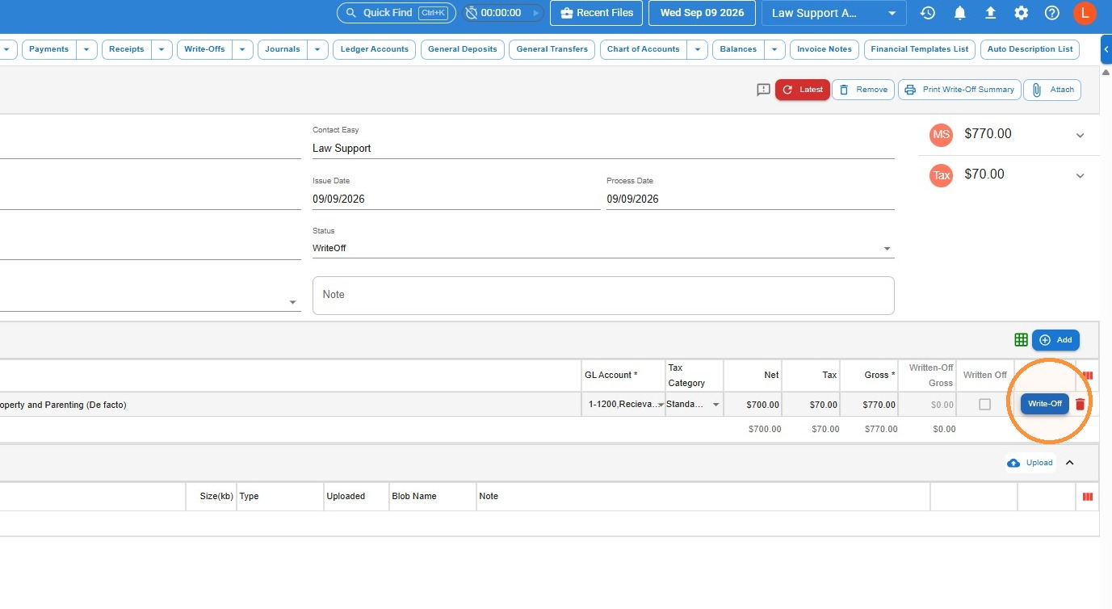Collapse the right side panel arrow

(1106, 49)
